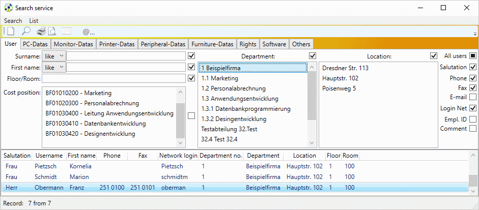The image size is (479, 210).
Task: Select the User tab
Action: tap(11, 44)
